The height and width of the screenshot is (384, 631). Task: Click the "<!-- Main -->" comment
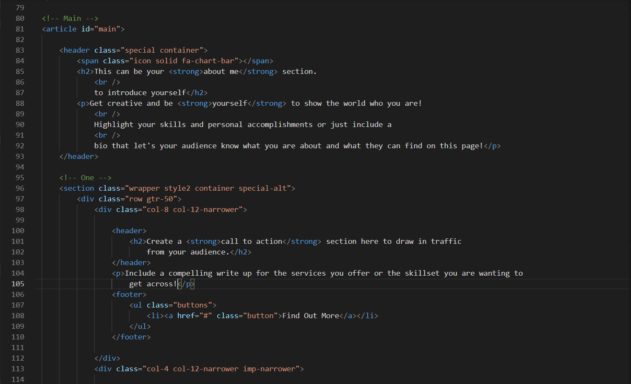point(70,18)
